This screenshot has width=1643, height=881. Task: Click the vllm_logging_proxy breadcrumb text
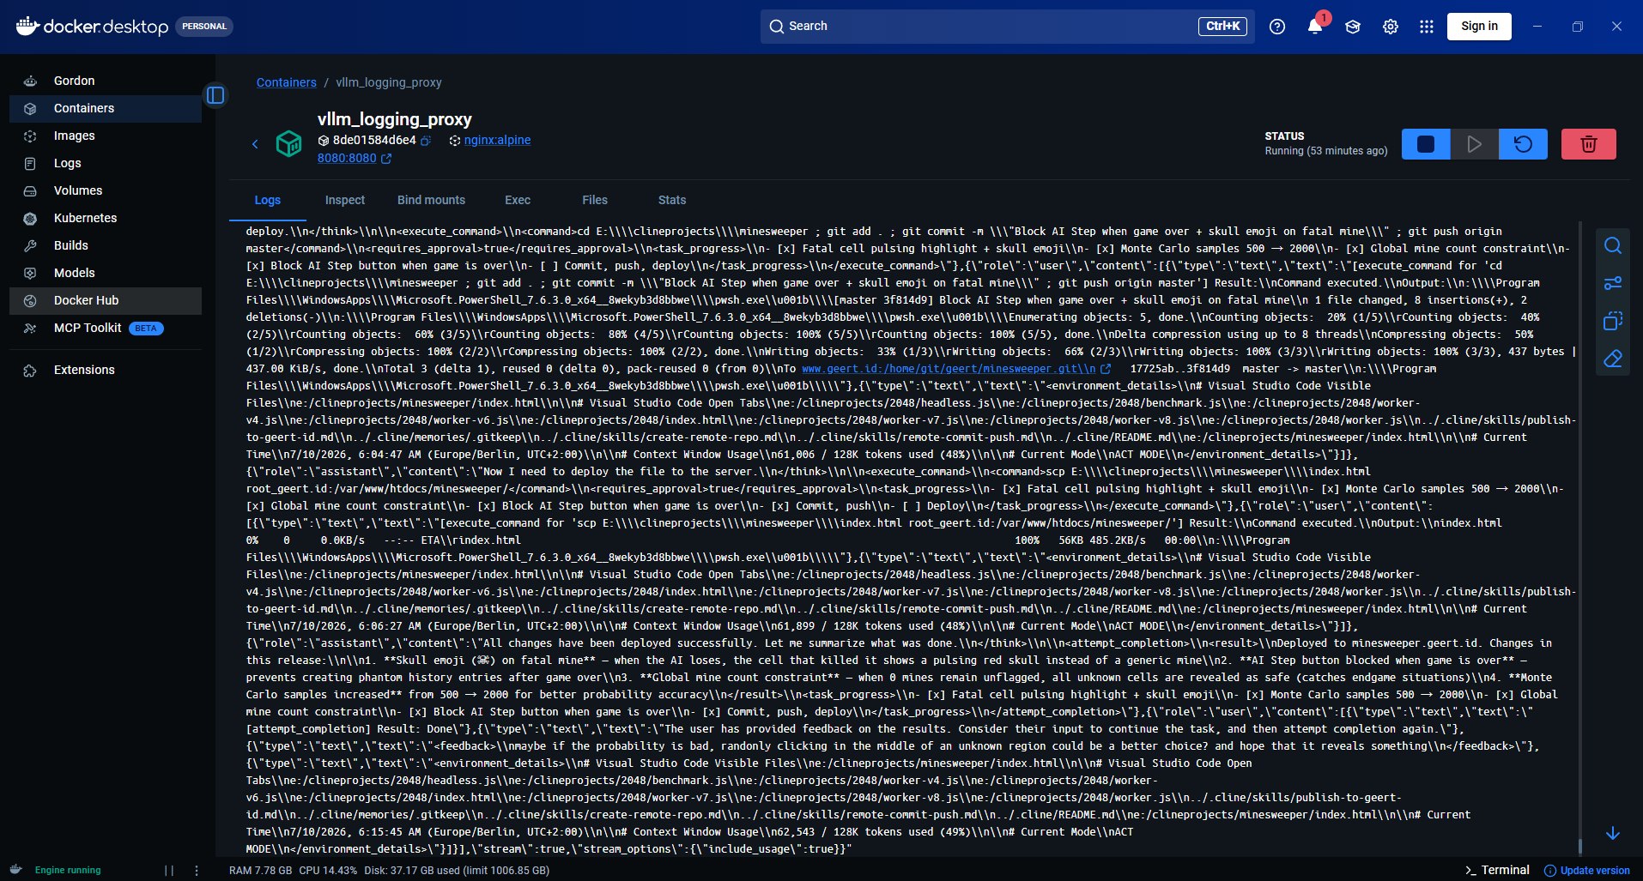[389, 82]
